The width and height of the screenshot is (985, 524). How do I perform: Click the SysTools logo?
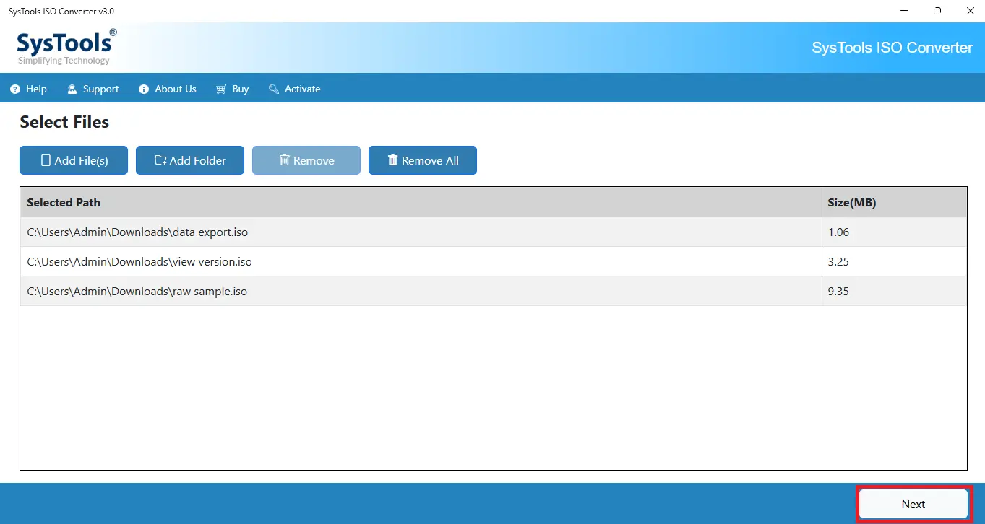[66, 47]
